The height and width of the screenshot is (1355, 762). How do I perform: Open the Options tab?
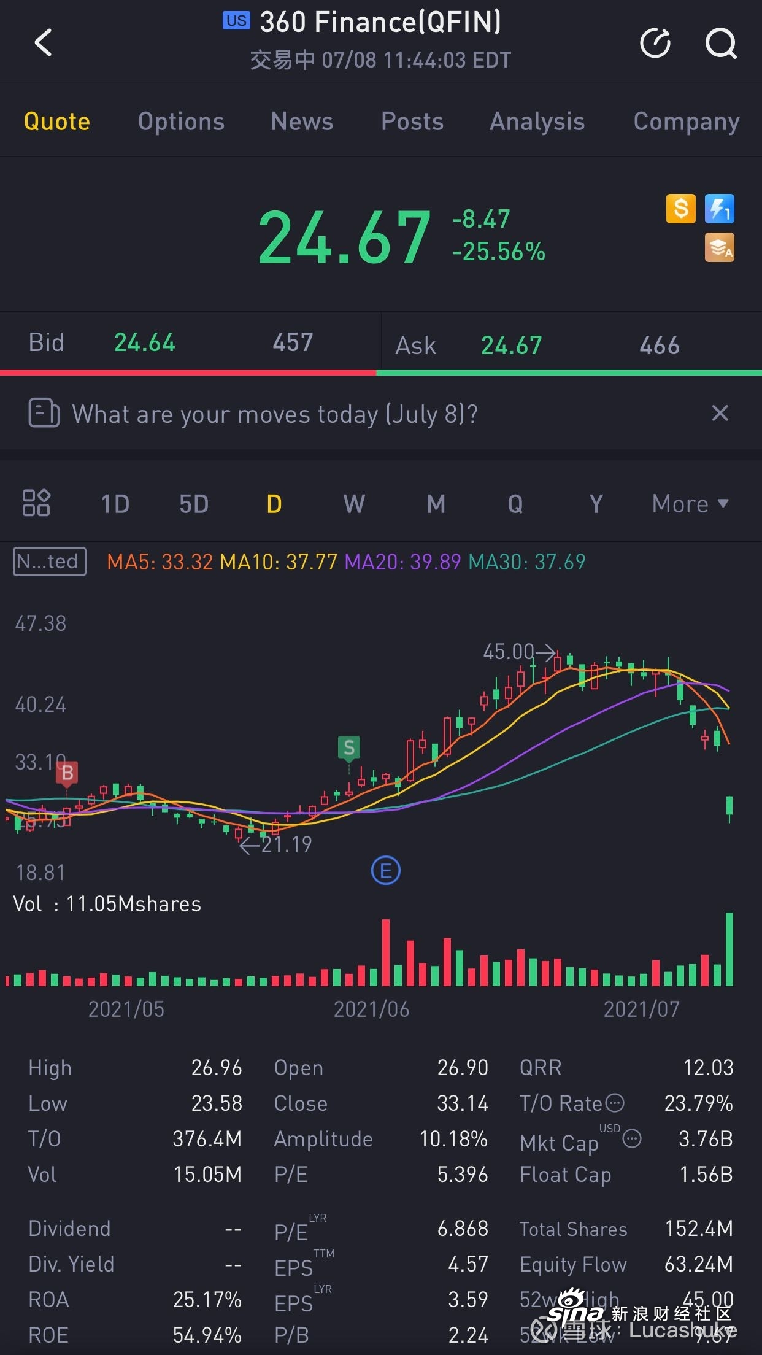(182, 122)
